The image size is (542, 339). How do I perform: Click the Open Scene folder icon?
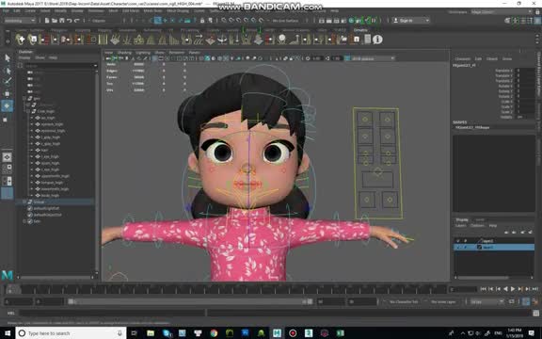(x=55, y=21)
